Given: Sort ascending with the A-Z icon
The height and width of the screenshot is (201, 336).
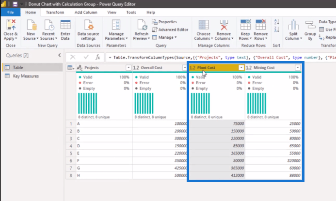Looking at the screenshot, I should (276, 22).
